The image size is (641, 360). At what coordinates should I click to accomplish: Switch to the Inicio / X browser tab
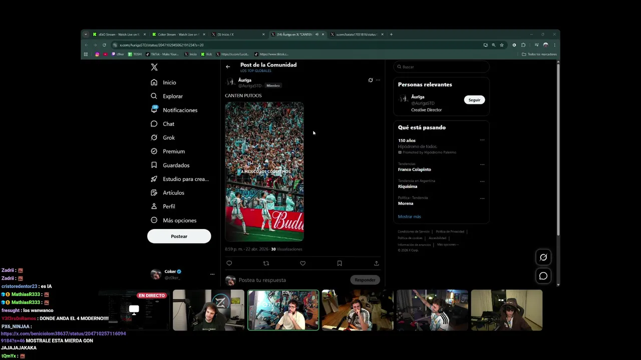pos(238,34)
